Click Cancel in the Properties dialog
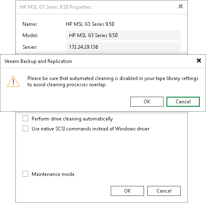Image resolution: width=206 pixels, height=203 pixels. pos(164,191)
